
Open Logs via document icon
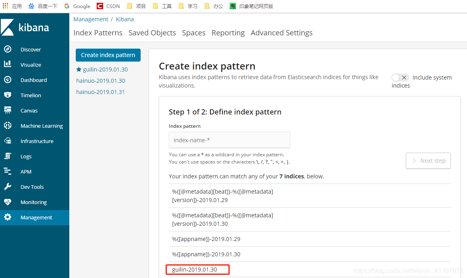(8, 156)
